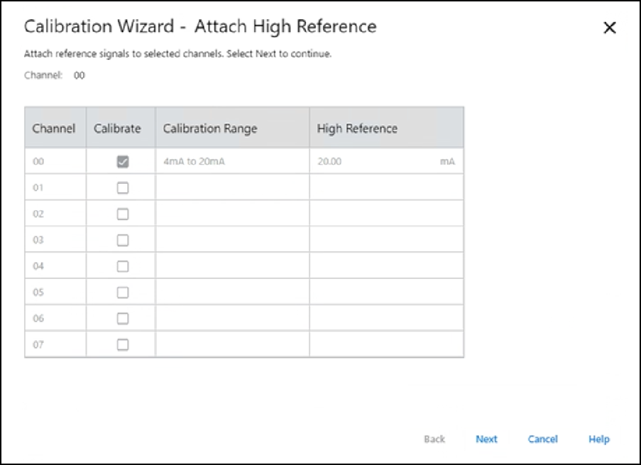Go Back to the previous wizard step
Image resolution: width=641 pixels, height=465 pixels.
click(434, 439)
